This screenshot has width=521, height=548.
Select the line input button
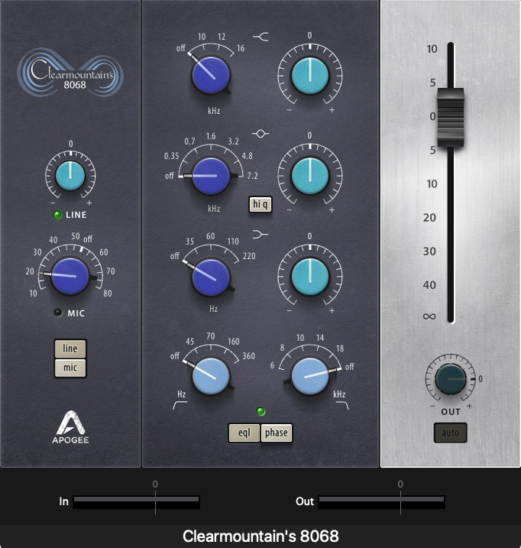click(x=70, y=349)
